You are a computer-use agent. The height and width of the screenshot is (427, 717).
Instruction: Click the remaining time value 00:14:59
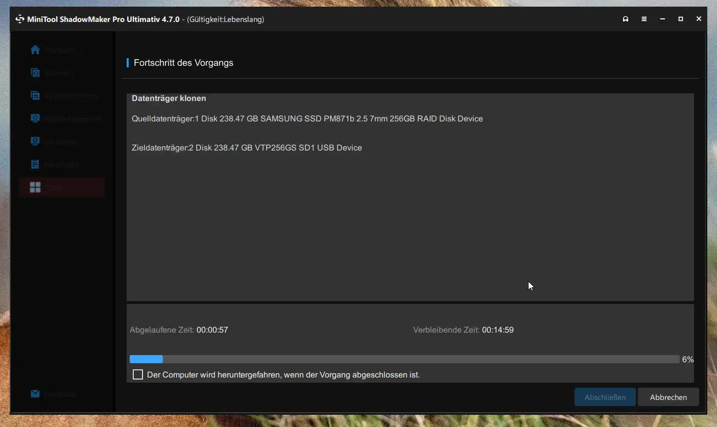point(498,330)
